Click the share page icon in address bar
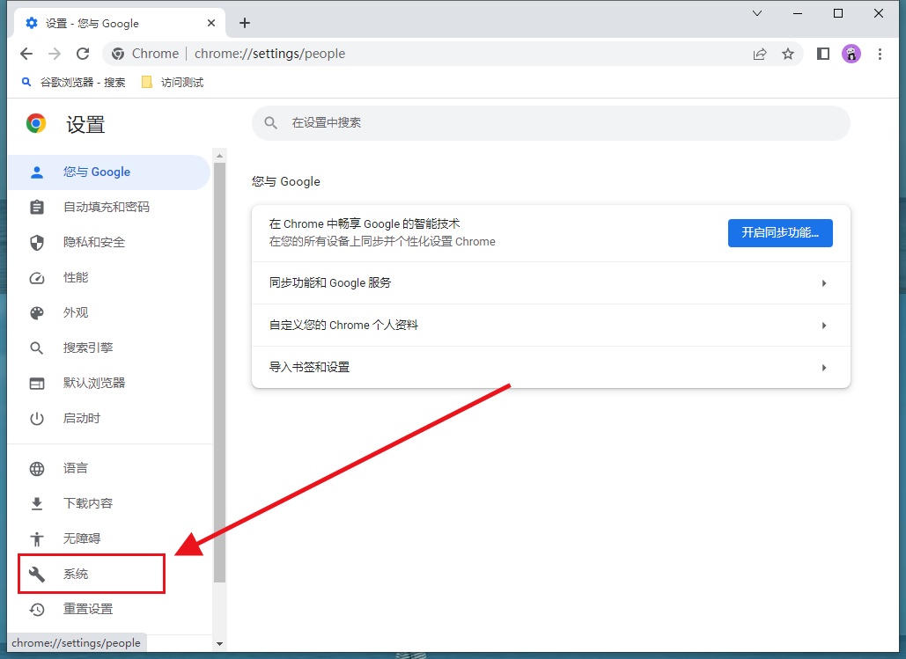The width and height of the screenshot is (906, 659). (x=760, y=54)
